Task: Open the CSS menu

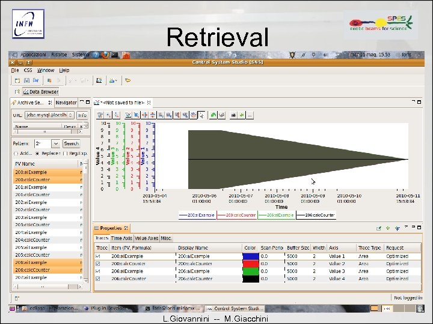Action: (x=28, y=70)
